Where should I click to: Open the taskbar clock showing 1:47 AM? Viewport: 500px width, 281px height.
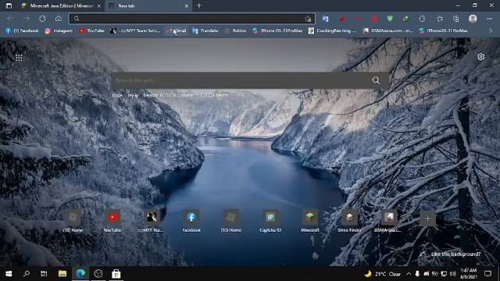tap(469, 274)
